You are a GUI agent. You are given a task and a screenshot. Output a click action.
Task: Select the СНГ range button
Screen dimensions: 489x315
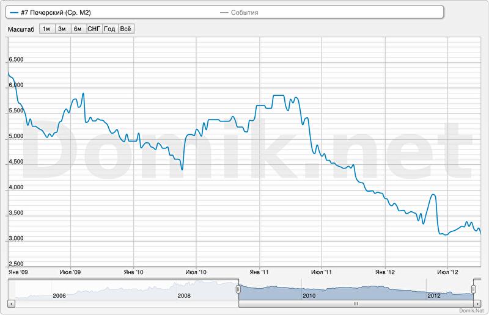94,29
